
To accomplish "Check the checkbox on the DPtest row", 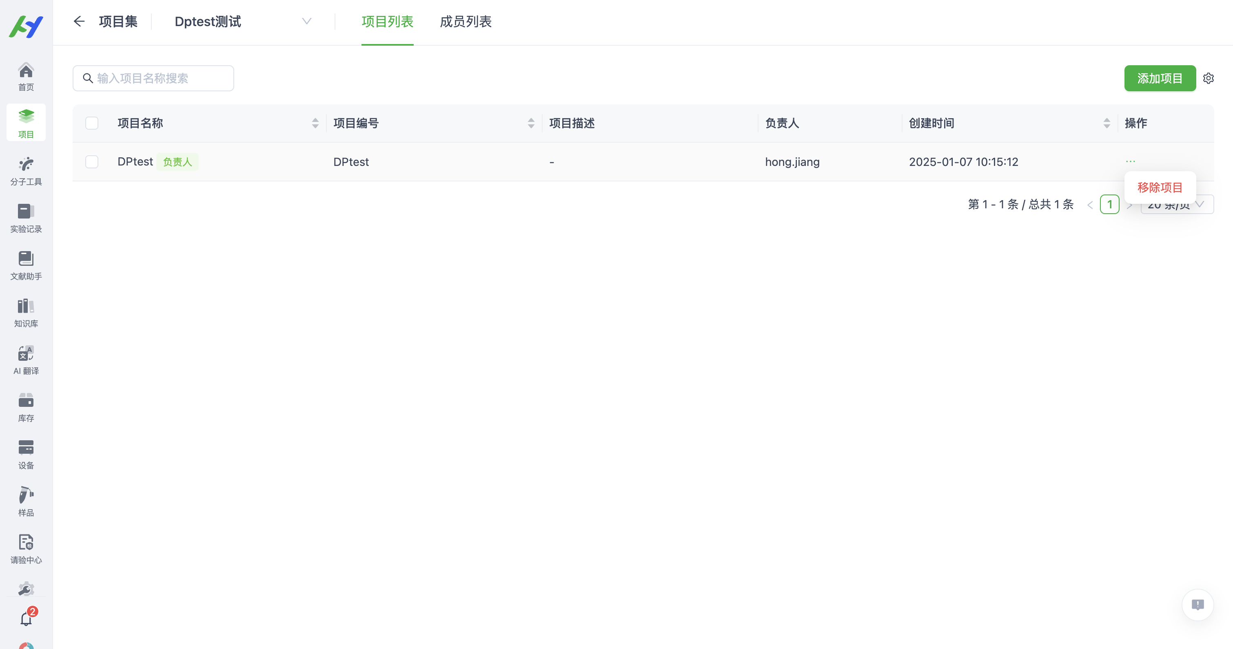I will 91,162.
